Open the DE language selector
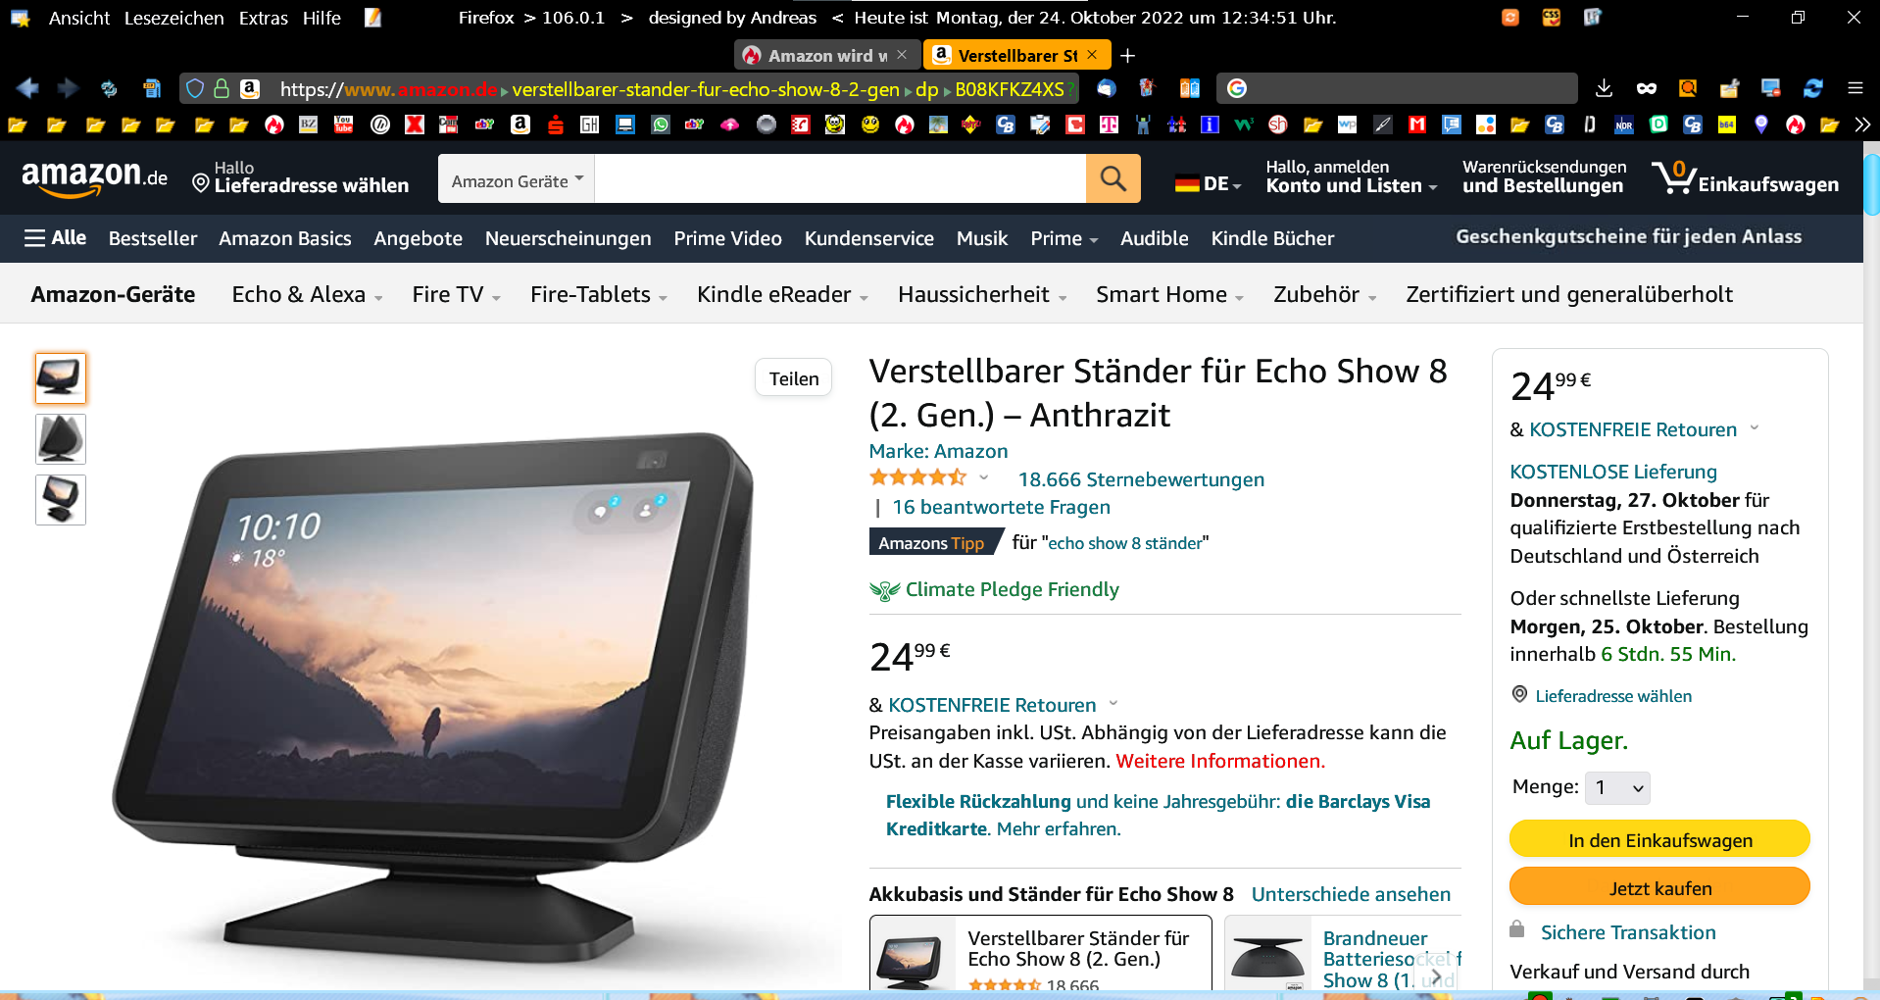This screenshot has width=1880, height=1000. [1208, 183]
